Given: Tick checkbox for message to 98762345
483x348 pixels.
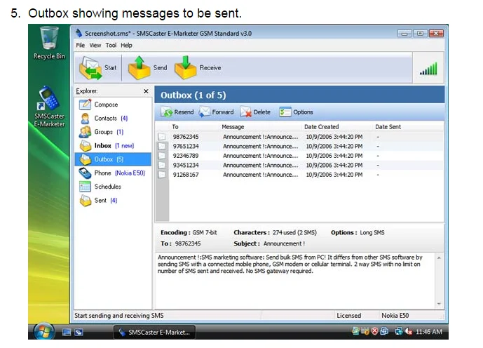Looking at the screenshot, I should click(162, 137).
